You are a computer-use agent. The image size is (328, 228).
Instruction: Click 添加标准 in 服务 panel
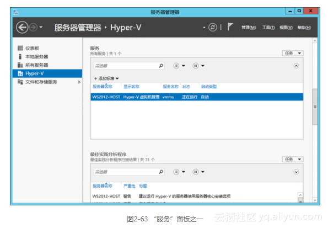pyautogui.click(x=106, y=78)
